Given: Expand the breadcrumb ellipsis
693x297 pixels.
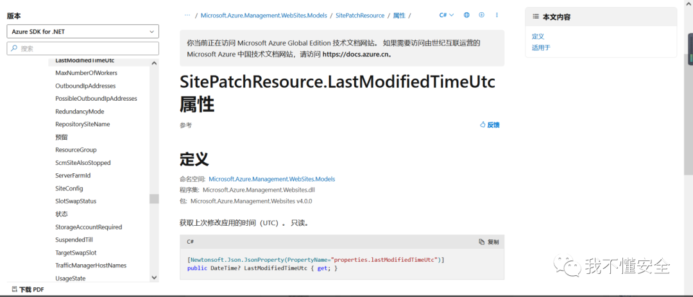Looking at the screenshot, I should (187, 15).
